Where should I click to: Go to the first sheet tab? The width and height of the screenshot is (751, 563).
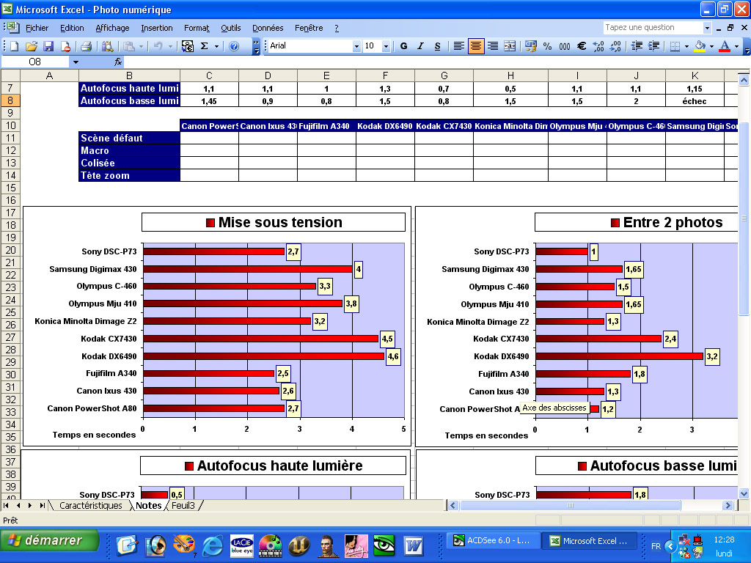6,506
